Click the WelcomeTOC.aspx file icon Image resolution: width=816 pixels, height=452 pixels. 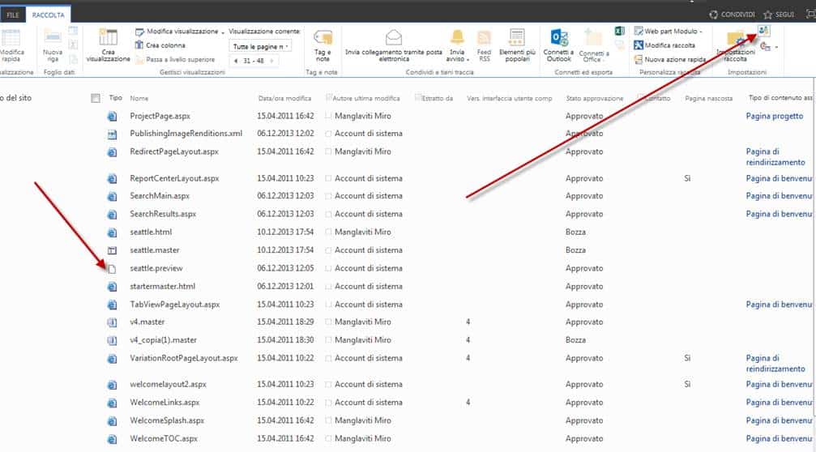(112, 439)
